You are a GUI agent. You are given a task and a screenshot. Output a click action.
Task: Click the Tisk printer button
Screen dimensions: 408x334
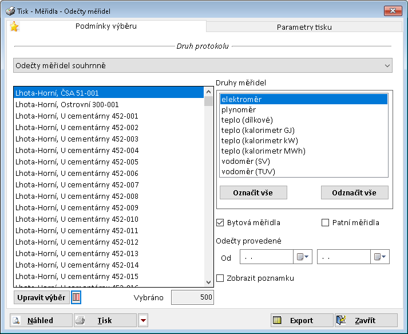[105, 321]
